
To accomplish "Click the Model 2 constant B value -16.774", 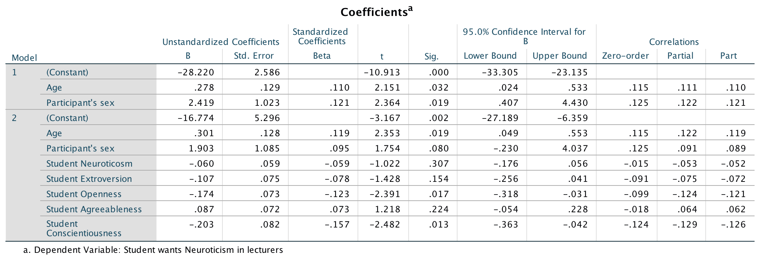I will 196,118.
